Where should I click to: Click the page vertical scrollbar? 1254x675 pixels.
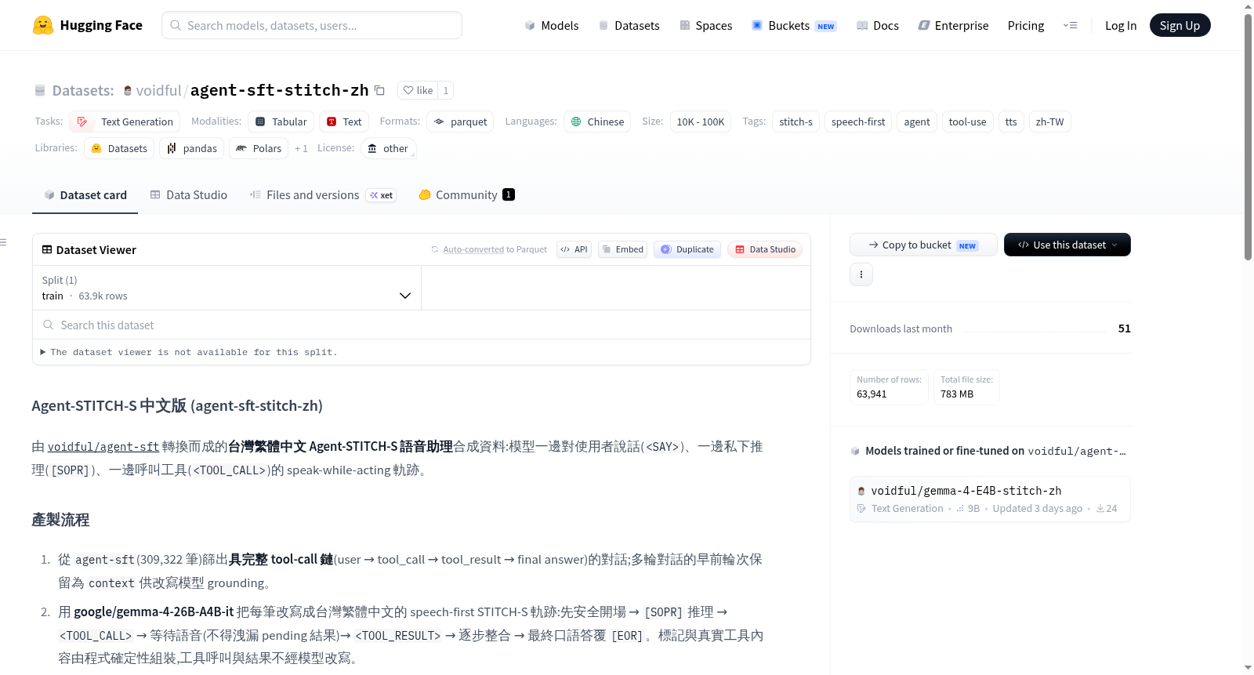tap(1248, 136)
